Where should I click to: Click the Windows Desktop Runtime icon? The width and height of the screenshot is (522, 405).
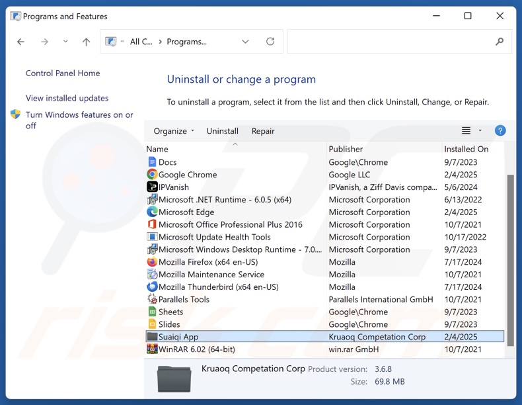click(x=152, y=249)
